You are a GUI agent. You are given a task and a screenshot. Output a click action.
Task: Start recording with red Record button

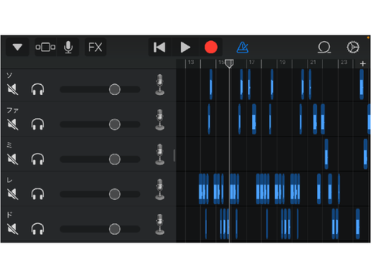click(x=211, y=47)
